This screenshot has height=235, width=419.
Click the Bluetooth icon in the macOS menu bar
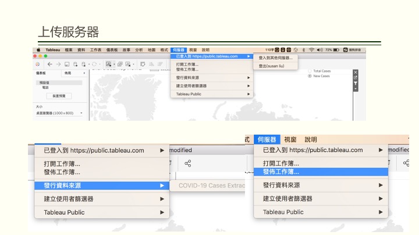(x=304, y=50)
